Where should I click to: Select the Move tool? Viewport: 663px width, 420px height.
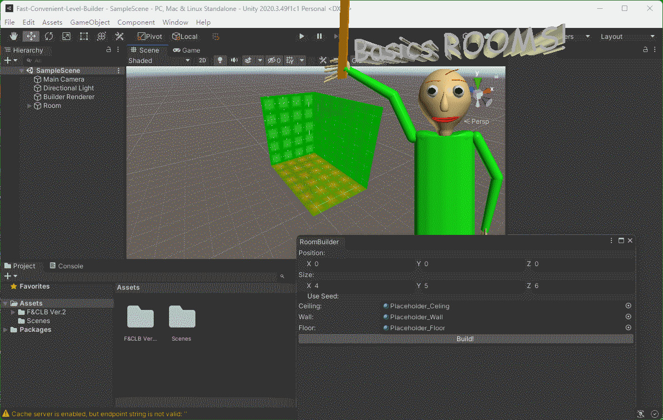[x=31, y=36]
